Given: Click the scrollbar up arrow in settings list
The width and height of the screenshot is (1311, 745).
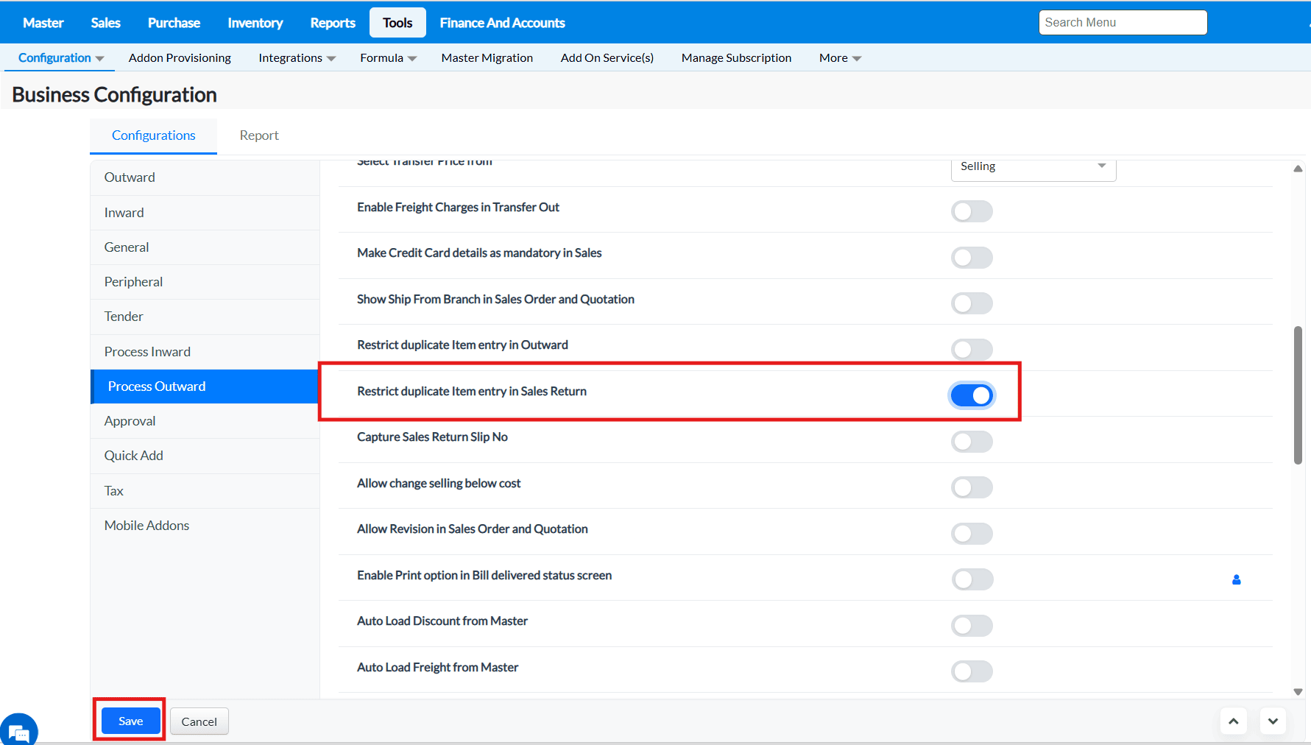Looking at the screenshot, I should coord(1298,169).
